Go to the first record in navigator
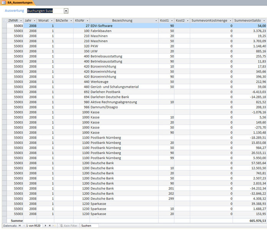The height and width of the screenshot is (230, 267). [x=20, y=225]
